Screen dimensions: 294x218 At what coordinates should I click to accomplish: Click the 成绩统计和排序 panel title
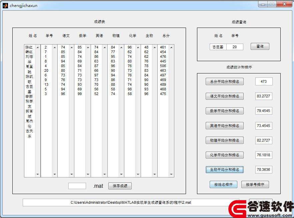pyautogui.click(x=239, y=67)
